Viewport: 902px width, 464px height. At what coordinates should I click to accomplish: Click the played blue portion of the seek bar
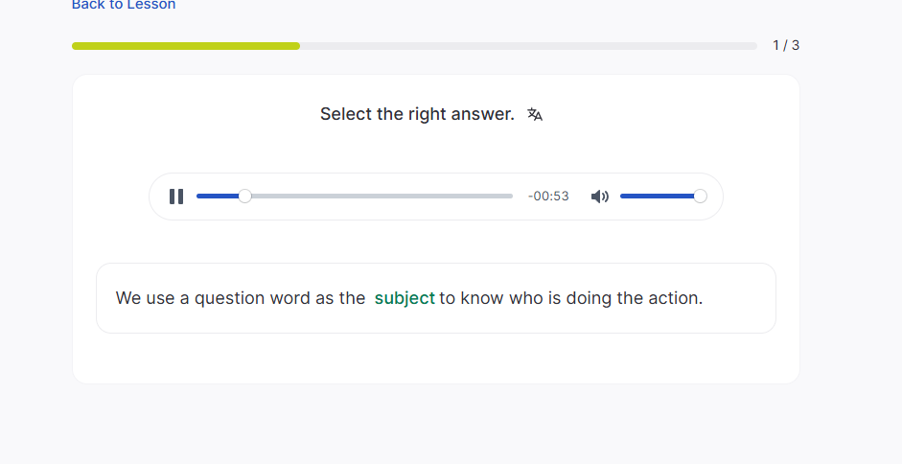217,197
